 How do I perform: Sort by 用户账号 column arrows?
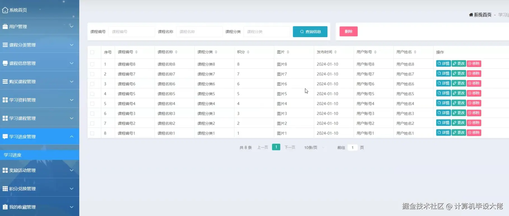(375, 52)
